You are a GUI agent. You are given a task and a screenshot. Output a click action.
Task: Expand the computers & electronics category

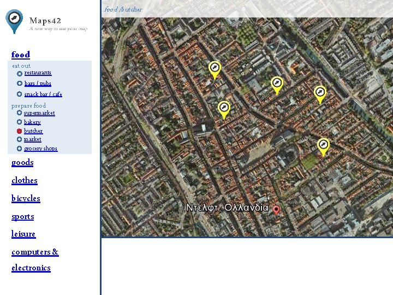point(35,259)
